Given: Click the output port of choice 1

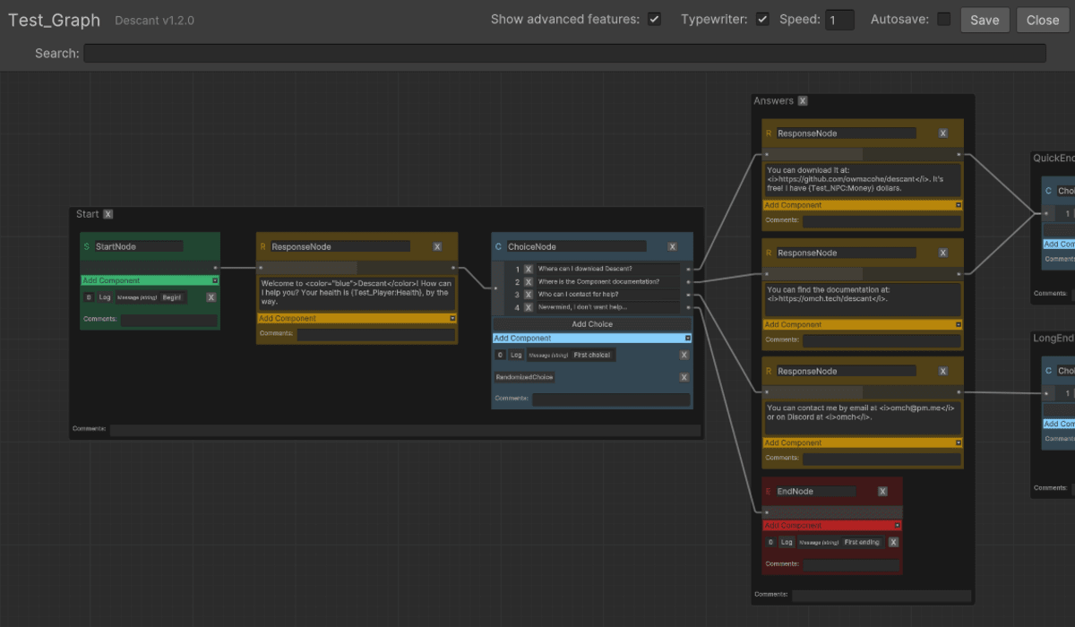Looking at the screenshot, I should coord(688,269).
